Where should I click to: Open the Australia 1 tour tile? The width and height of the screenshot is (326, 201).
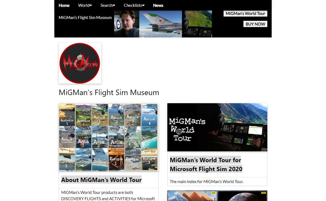coord(67,115)
